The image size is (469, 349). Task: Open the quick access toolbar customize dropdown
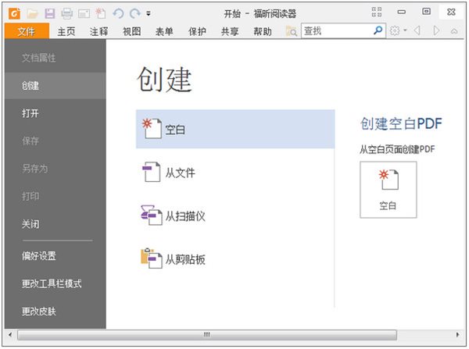(149, 14)
